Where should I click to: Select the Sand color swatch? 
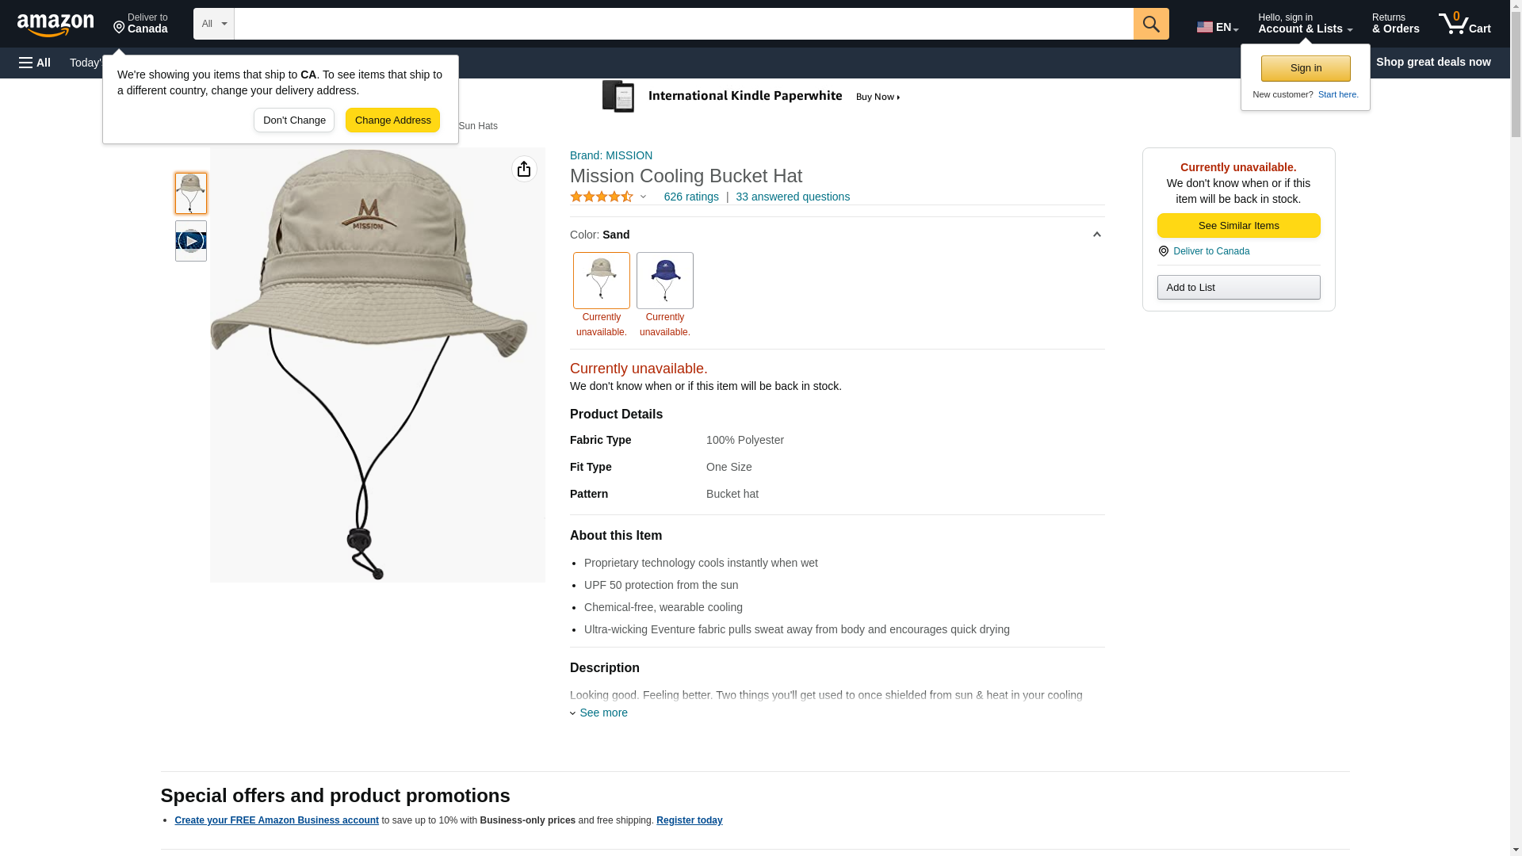[601, 281]
